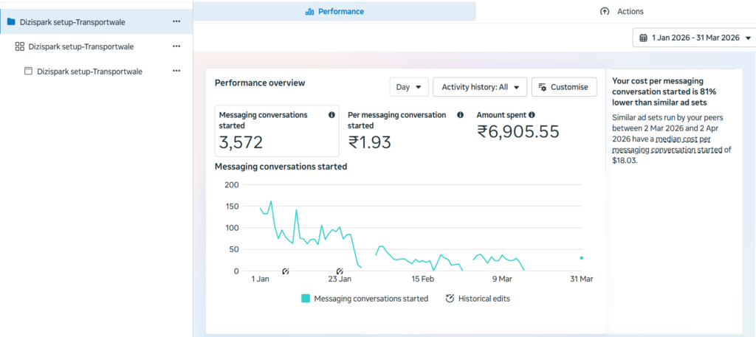Open the 1 Jan 2026 - 31 Mar 2026 date picker

(x=695, y=38)
